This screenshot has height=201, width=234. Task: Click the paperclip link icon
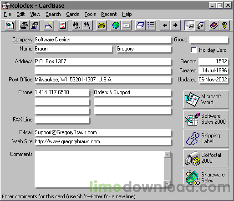click(200, 25)
